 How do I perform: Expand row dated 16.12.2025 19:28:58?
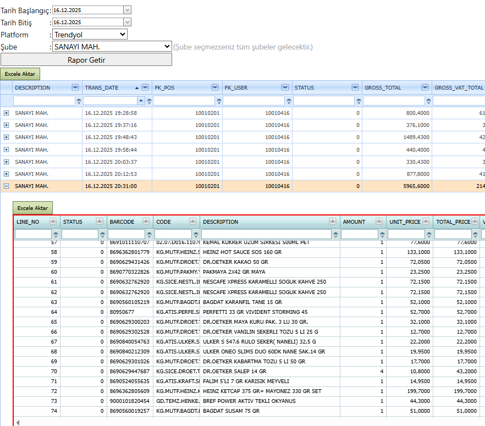(6, 113)
